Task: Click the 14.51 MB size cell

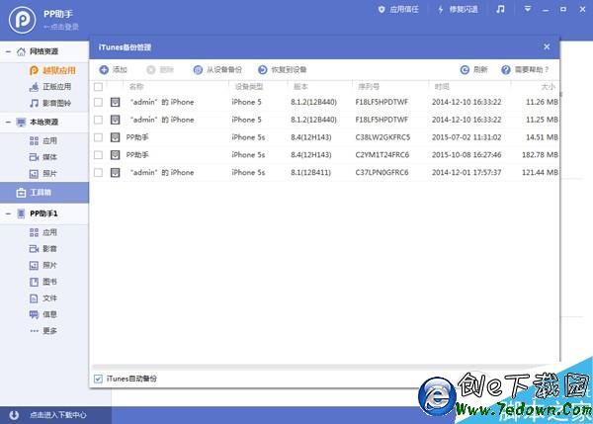Action: tap(542, 137)
